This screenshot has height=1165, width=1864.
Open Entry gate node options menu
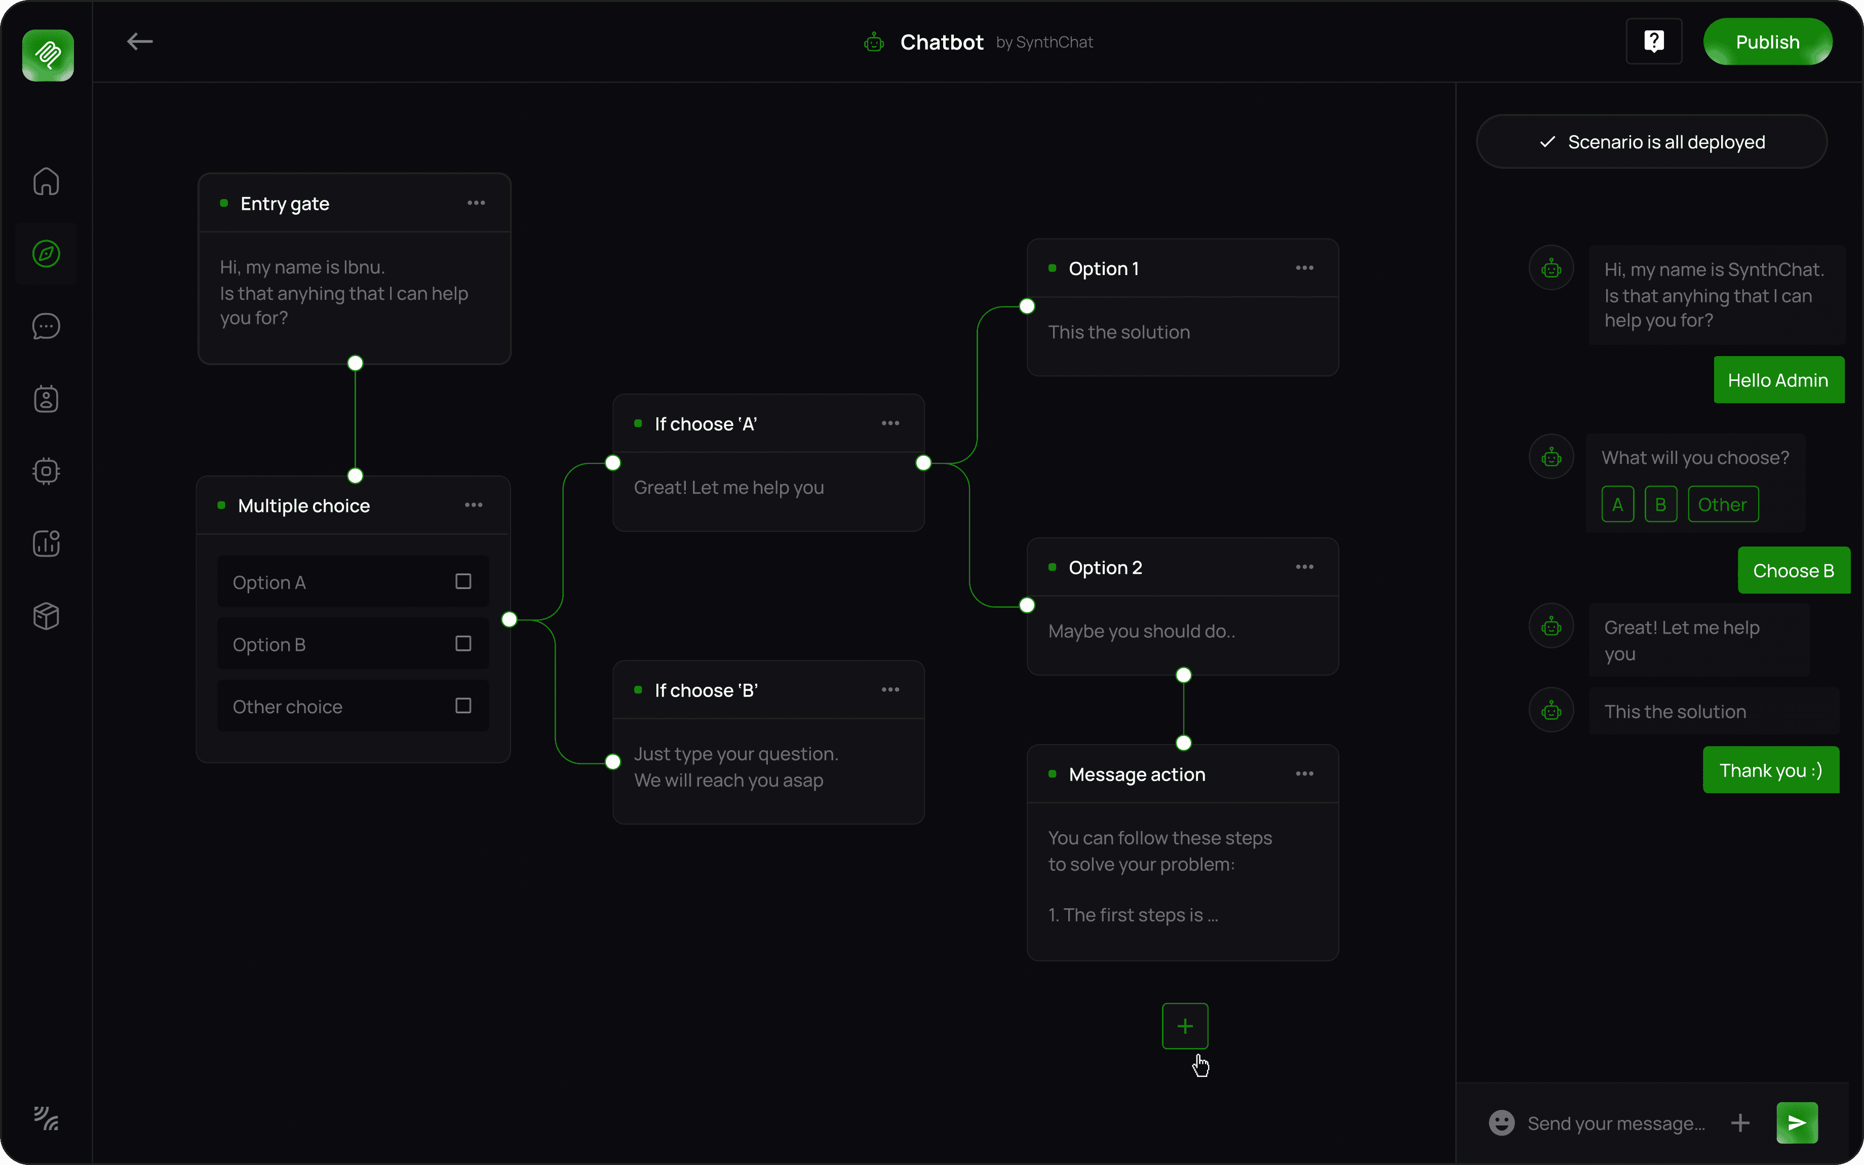[476, 203]
